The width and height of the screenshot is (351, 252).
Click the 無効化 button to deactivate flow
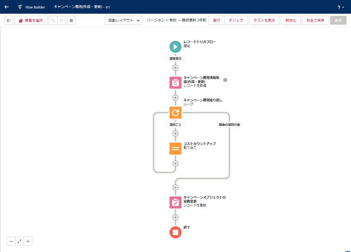(290, 21)
